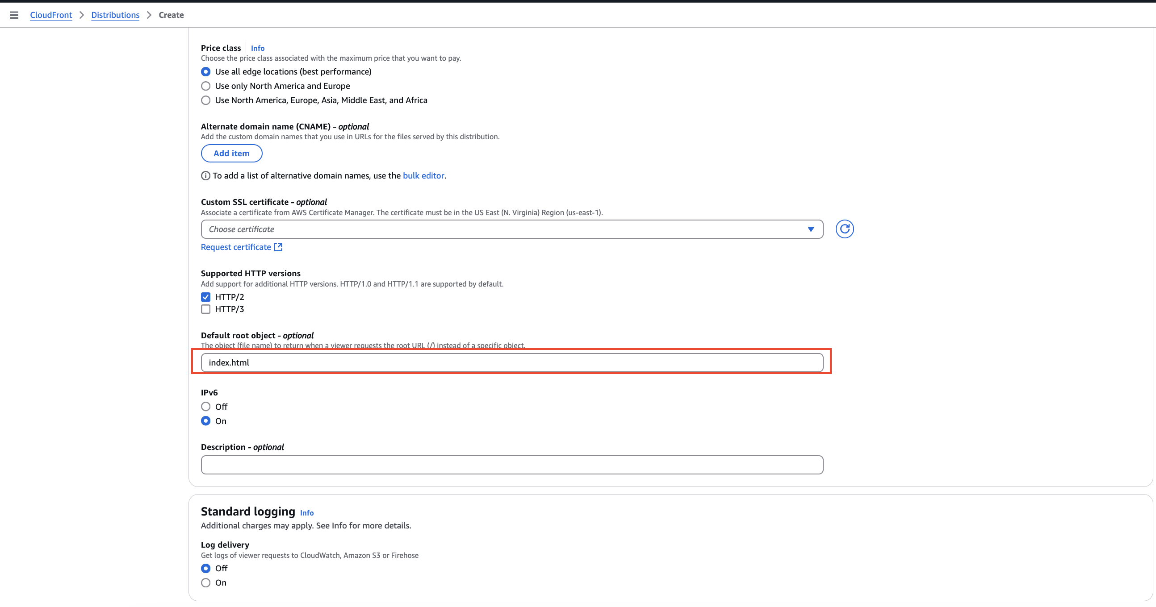
Task: Turn Log delivery On
Action: 205,583
